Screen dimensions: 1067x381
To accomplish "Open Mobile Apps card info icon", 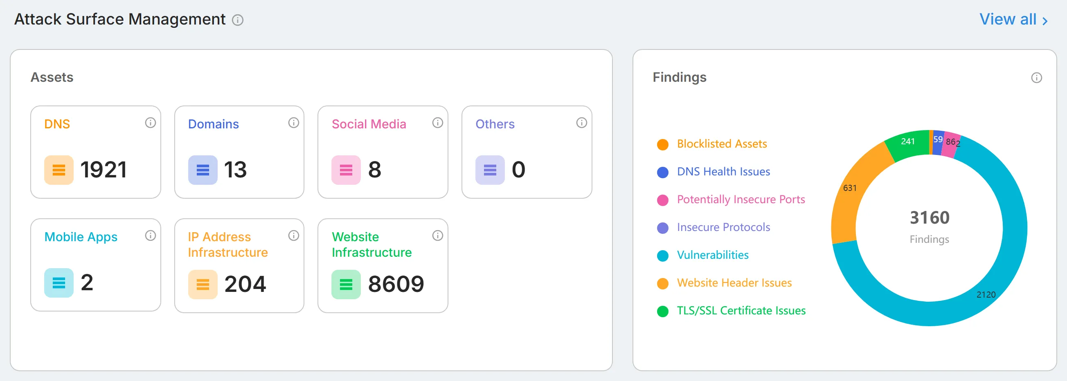I will pyautogui.click(x=151, y=236).
